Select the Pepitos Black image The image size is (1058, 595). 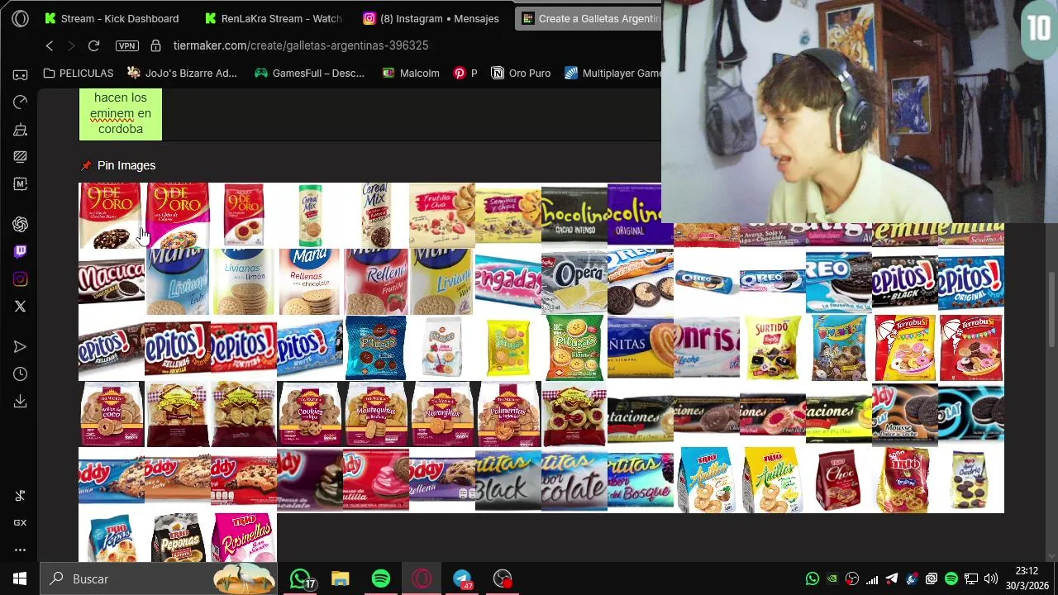pyautogui.click(x=905, y=282)
